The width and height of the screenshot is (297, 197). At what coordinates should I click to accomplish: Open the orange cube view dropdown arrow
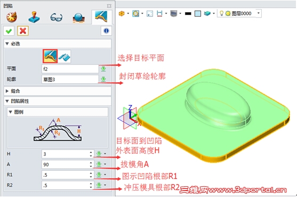(128, 13)
